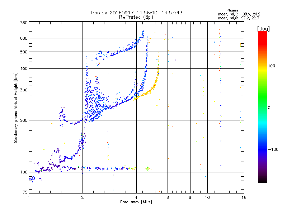Viewport: 287px width, 215px height.
Task: Click the colorbar tick label '100'
Action: 272,66
